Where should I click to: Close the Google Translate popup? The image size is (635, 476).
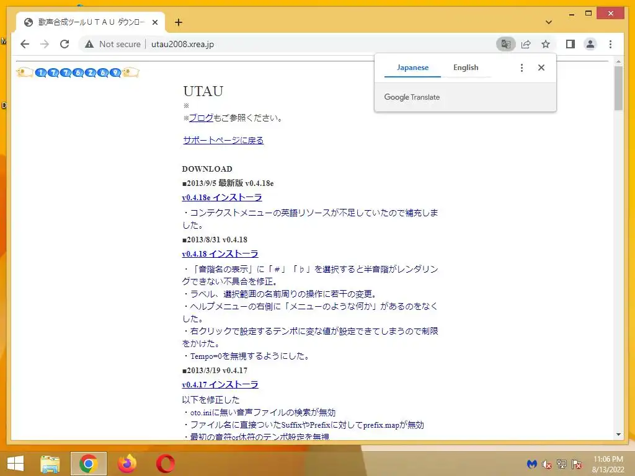click(541, 68)
